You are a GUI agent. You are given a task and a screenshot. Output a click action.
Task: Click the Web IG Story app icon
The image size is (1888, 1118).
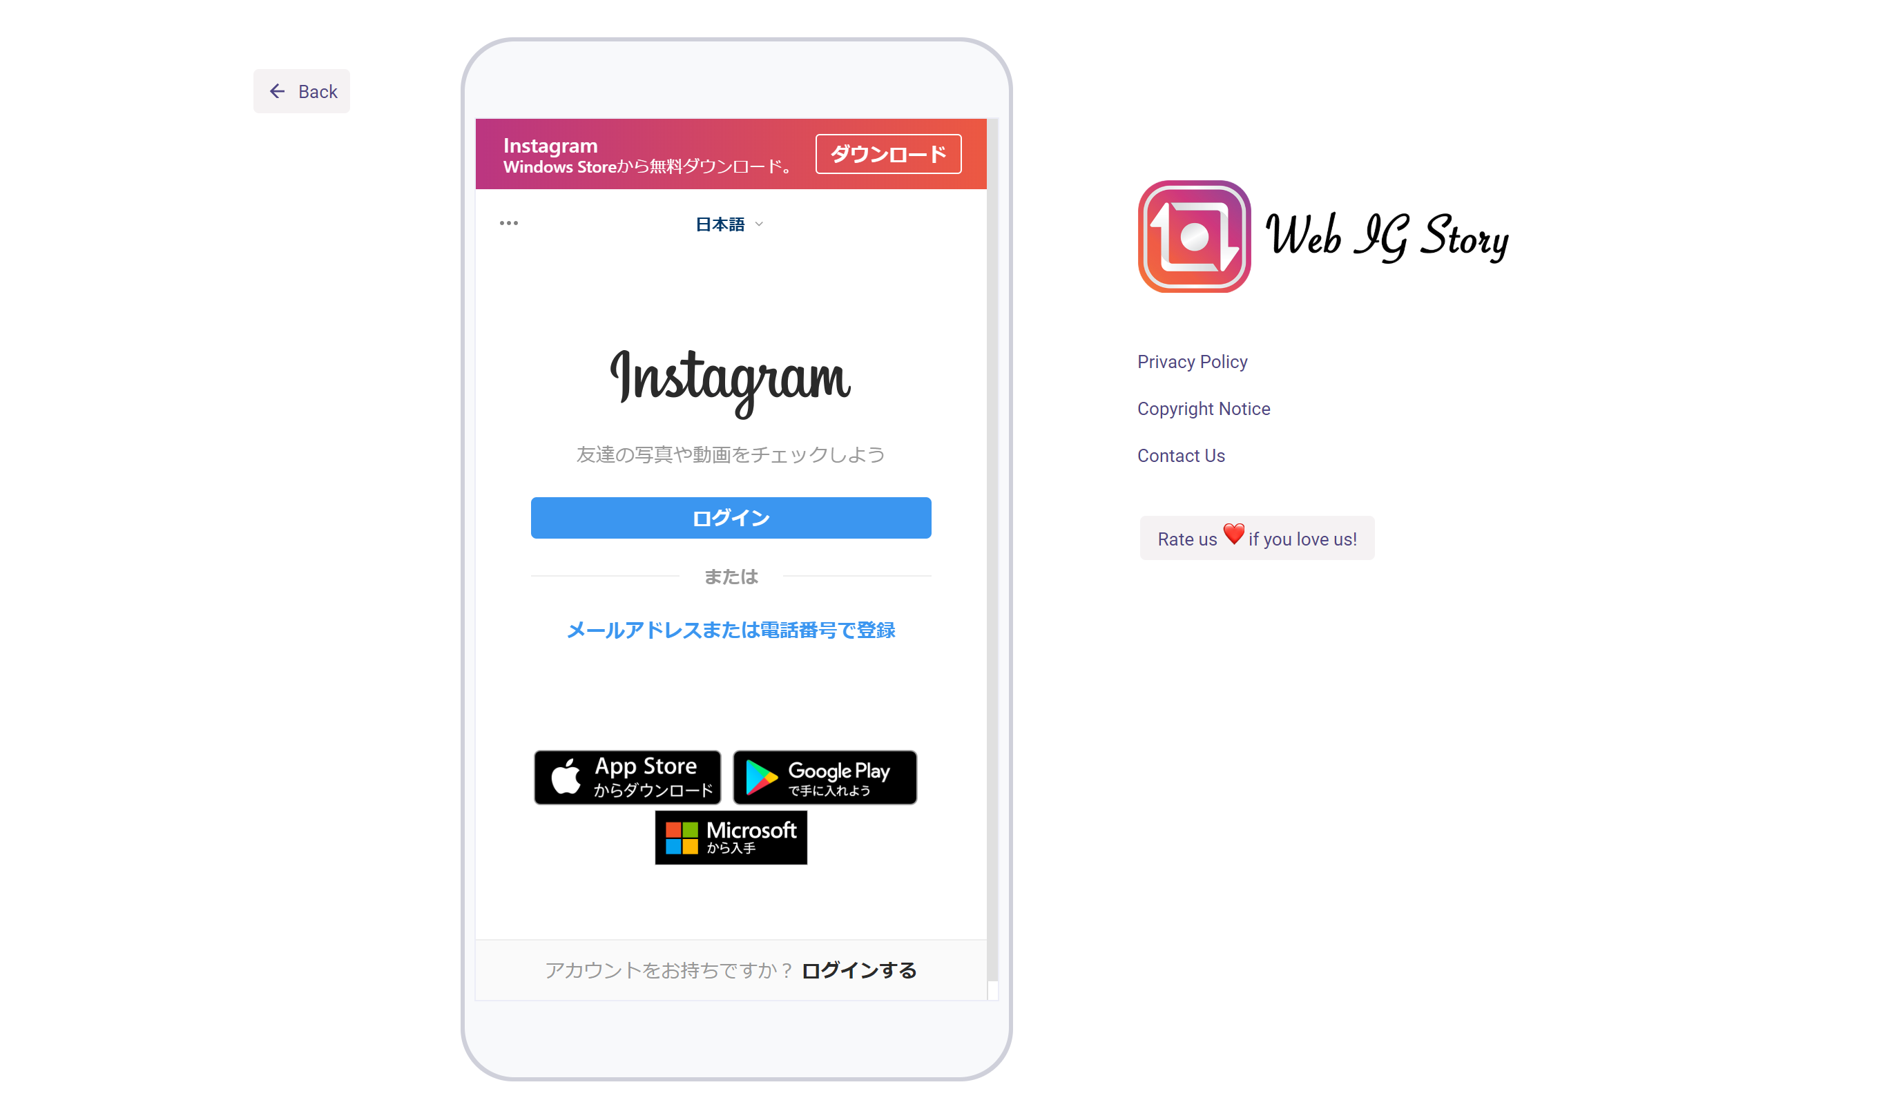click(1193, 240)
